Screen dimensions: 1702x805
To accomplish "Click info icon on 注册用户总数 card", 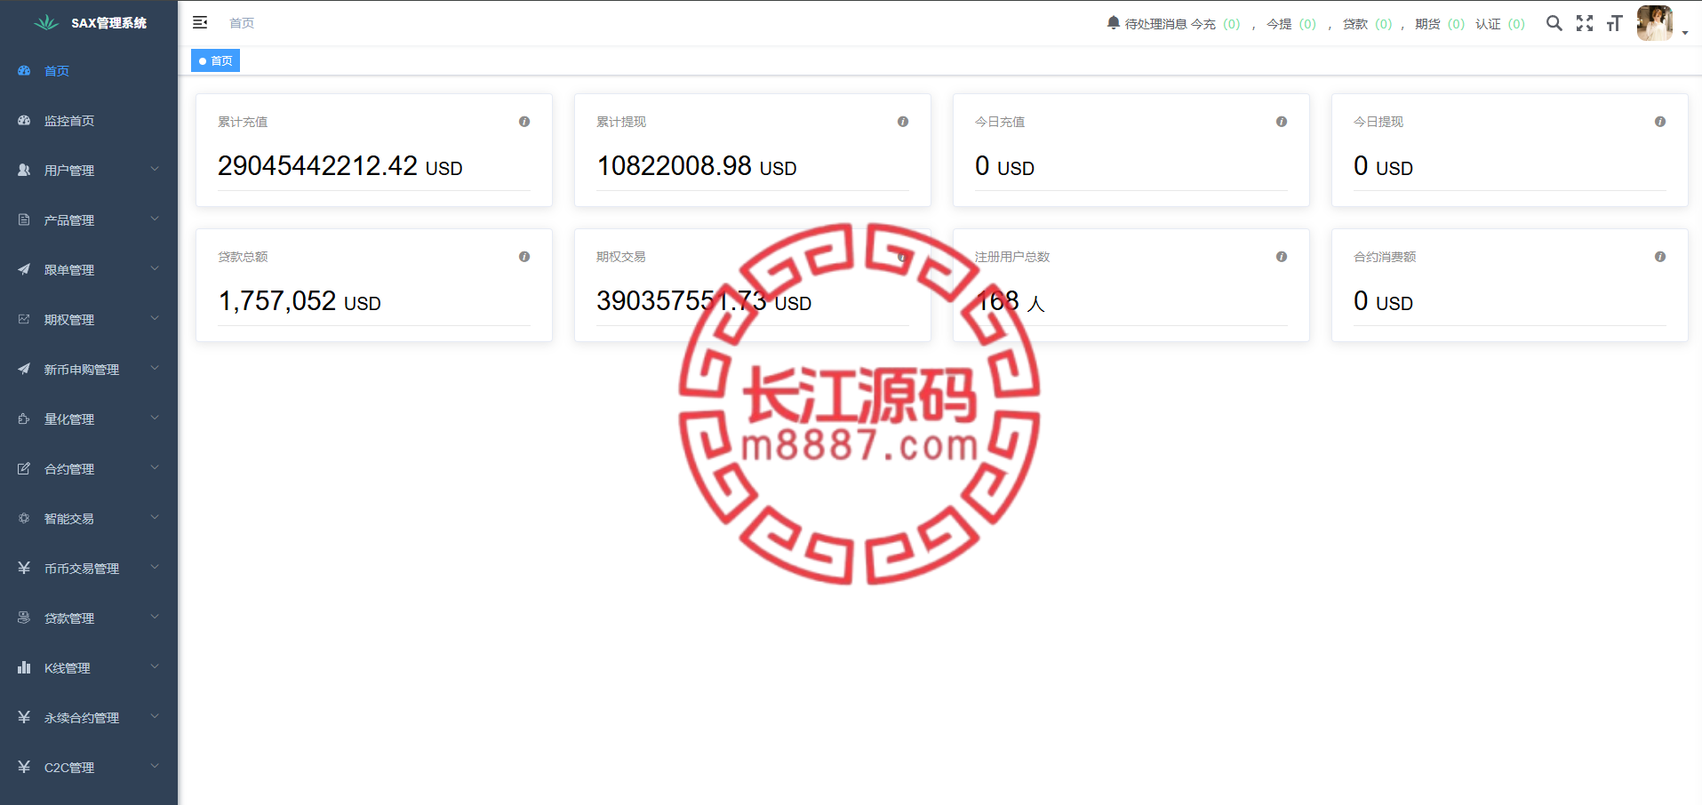I will pos(1282,257).
